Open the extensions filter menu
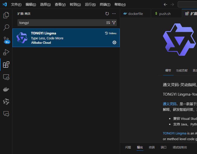 (114, 23)
